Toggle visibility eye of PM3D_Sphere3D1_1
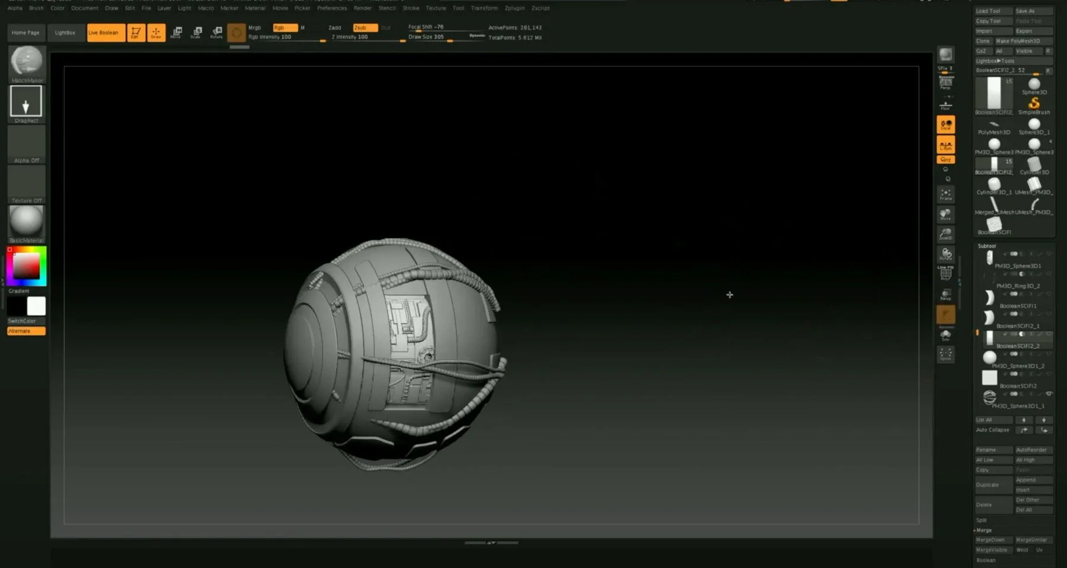This screenshot has height=568, width=1067. [1049, 394]
